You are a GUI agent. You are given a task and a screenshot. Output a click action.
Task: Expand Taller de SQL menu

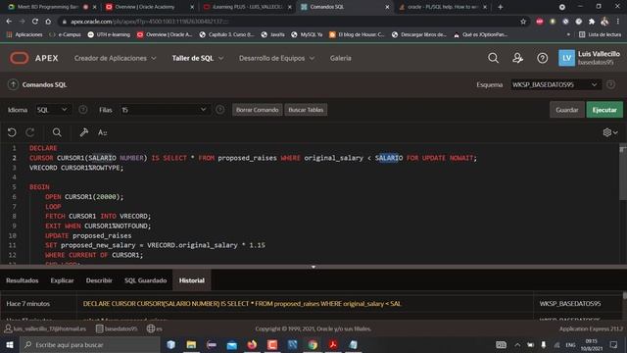point(198,58)
